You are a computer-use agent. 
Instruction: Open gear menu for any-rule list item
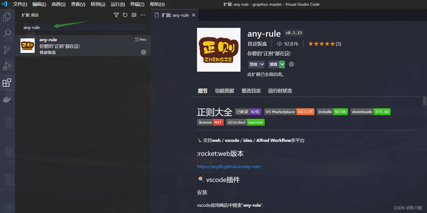coord(144,52)
